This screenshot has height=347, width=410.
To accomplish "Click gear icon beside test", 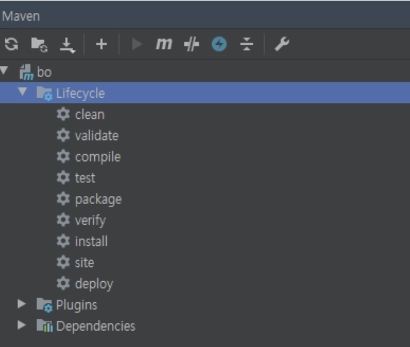I will 63,178.
